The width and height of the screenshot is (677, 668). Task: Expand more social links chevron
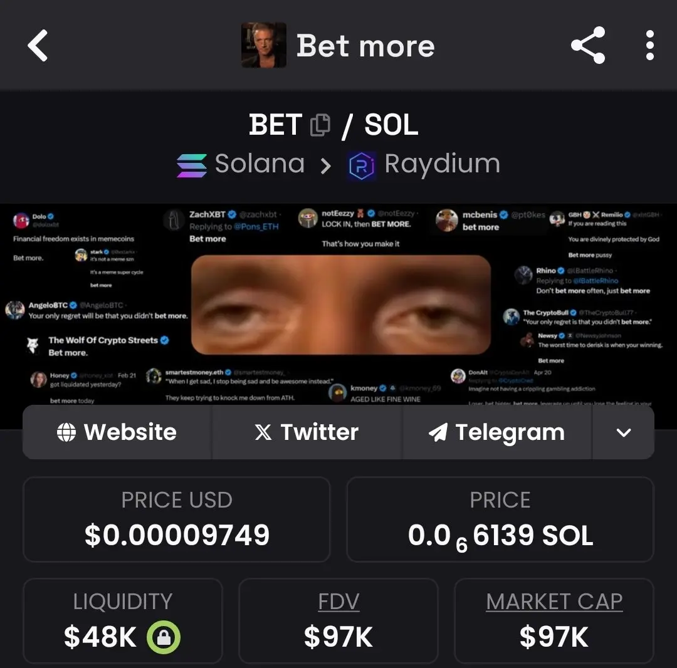624,432
